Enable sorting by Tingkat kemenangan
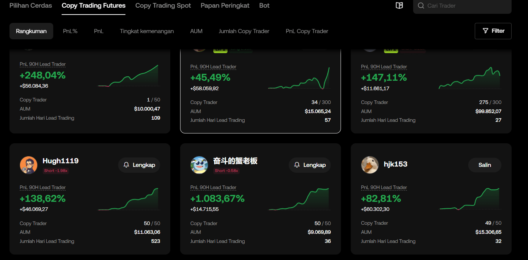The image size is (528, 260). point(147,31)
